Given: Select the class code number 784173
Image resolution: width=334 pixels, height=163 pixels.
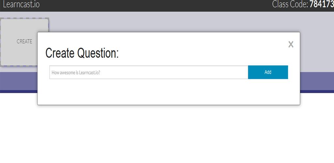Looking at the screenshot, I should pos(321,5).
